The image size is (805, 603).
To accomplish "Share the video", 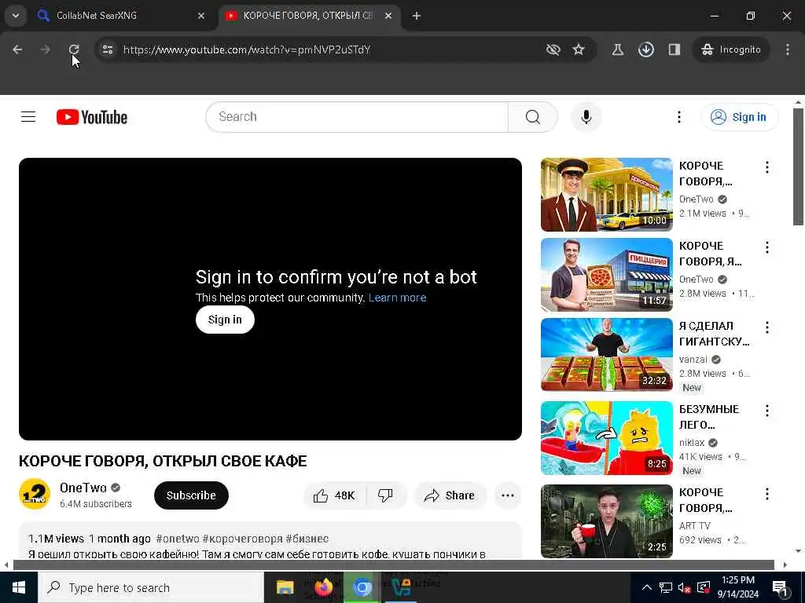I will tap(450, 495).
